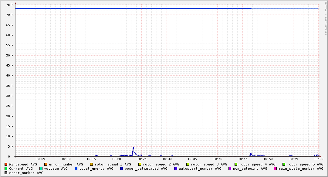Click the autostart_number AVG color swatch

[x=176, y=168]
